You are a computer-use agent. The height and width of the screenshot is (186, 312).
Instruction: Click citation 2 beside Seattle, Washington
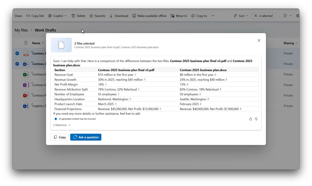pos(208,99)
